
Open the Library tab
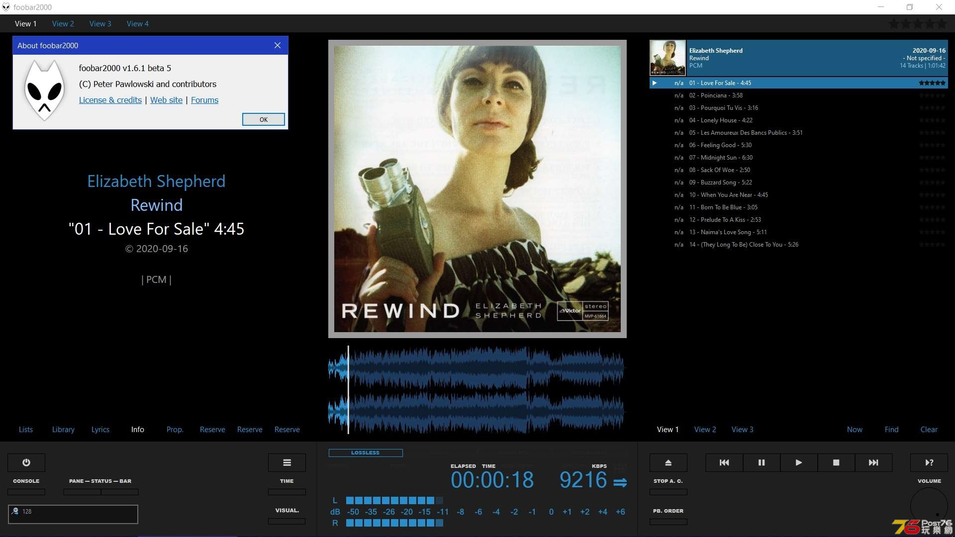pyautogui.click(x=63, y=429)
